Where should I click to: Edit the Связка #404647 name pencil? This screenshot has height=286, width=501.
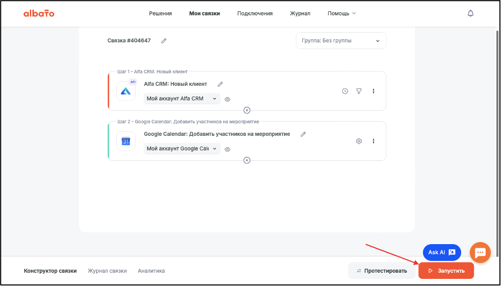164,41
